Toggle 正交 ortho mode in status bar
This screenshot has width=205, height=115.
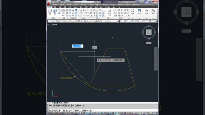[x=79, y=113]
